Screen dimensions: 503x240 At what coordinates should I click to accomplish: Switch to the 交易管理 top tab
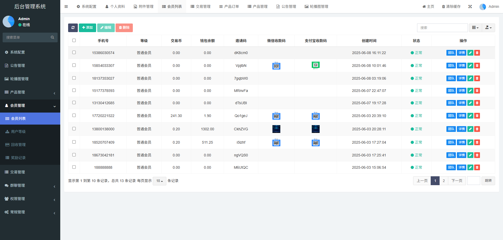tap(200, 7)
